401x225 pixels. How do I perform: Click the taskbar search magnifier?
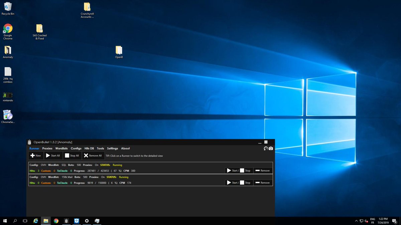point(15,221)
